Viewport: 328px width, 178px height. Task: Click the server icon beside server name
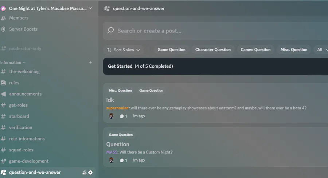click(x=3, y=9)
